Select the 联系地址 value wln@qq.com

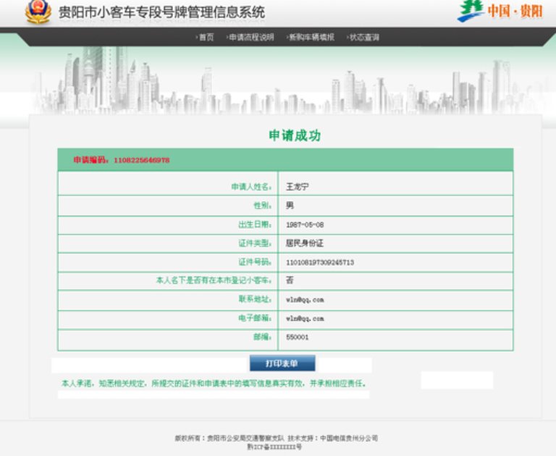(x=305, y=300)
